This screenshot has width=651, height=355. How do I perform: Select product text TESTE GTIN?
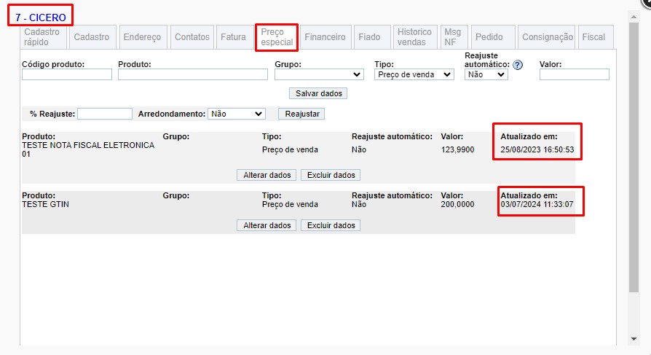pos(46,205)
